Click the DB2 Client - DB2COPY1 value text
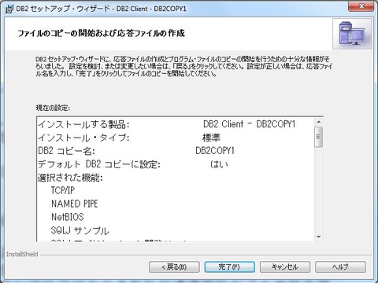Viewport: 378px width, 283px height. click(250, 124)
